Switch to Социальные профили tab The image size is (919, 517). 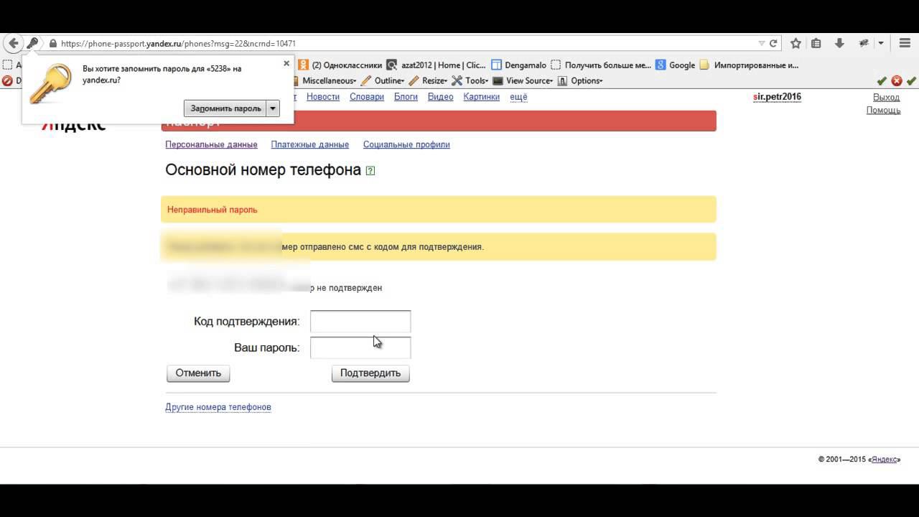point(406,144)
